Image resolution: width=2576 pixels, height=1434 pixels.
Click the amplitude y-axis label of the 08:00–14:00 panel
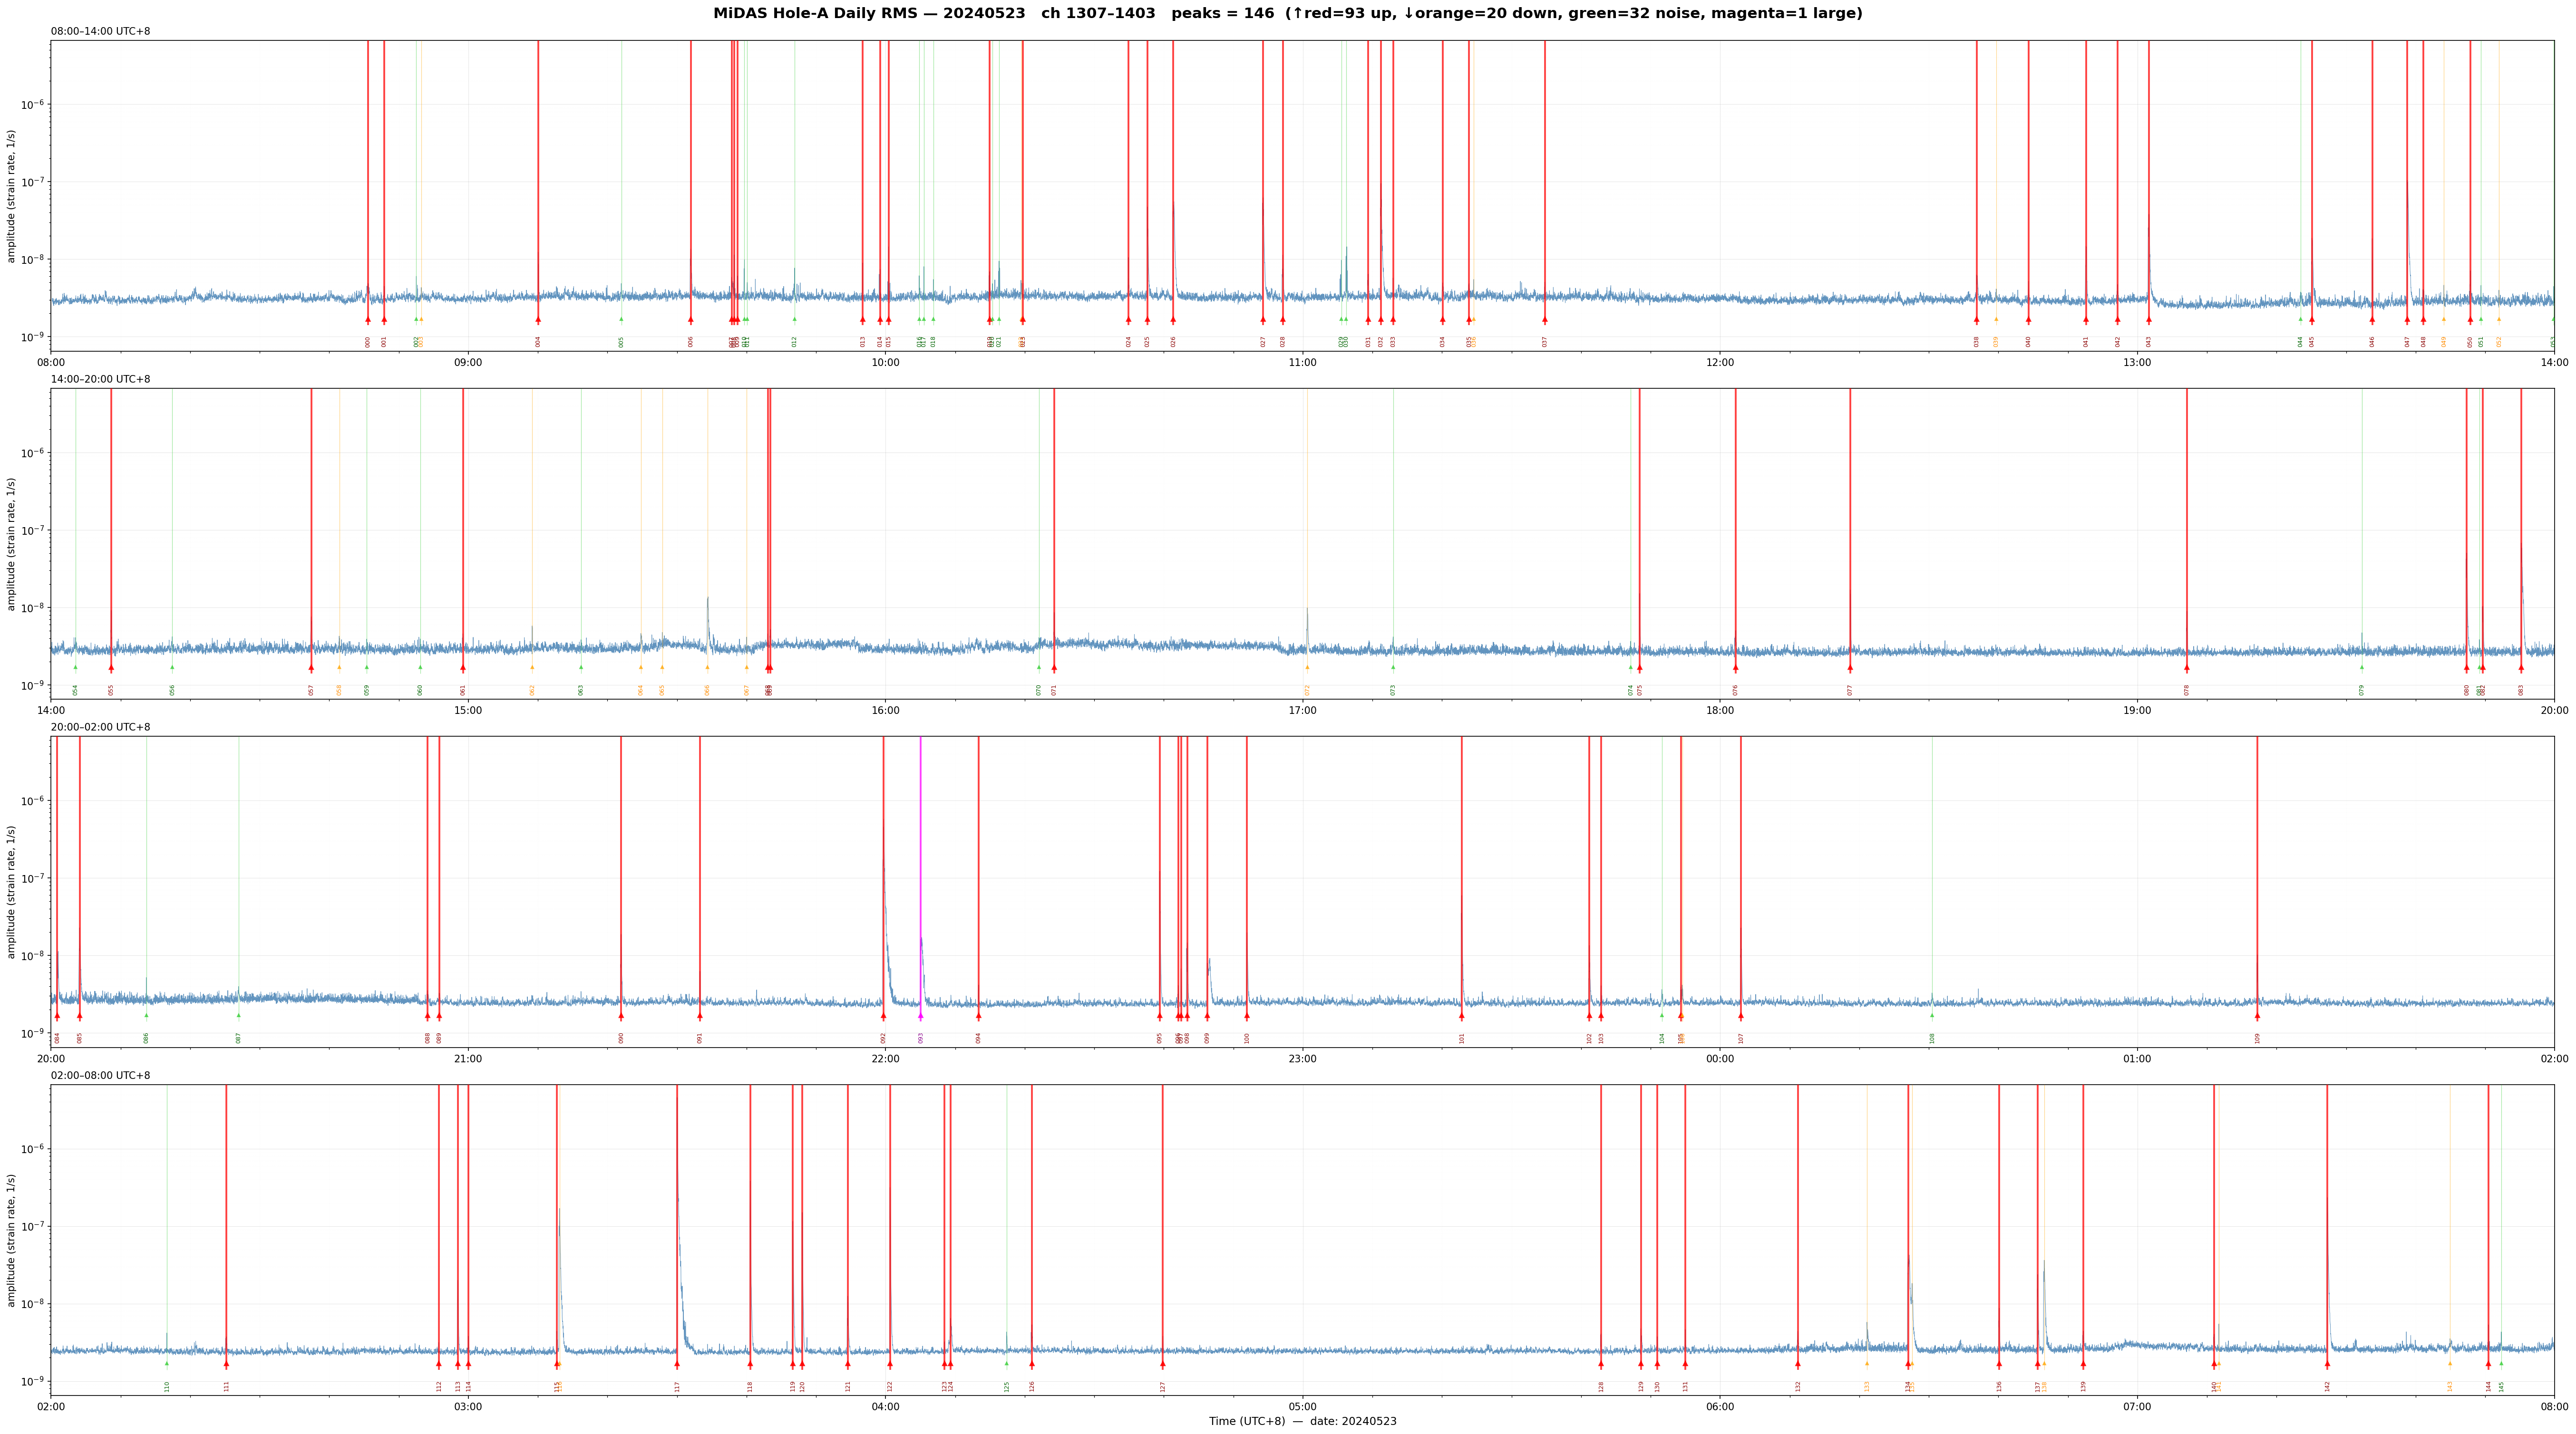(12, 196)
